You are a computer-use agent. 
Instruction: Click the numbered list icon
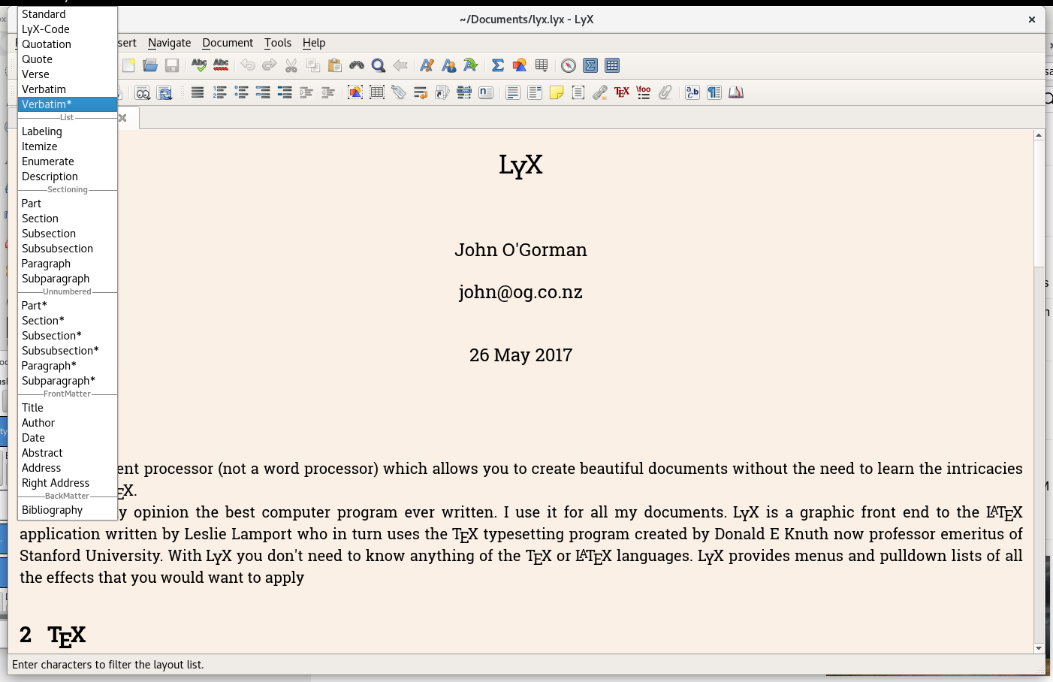219,92
